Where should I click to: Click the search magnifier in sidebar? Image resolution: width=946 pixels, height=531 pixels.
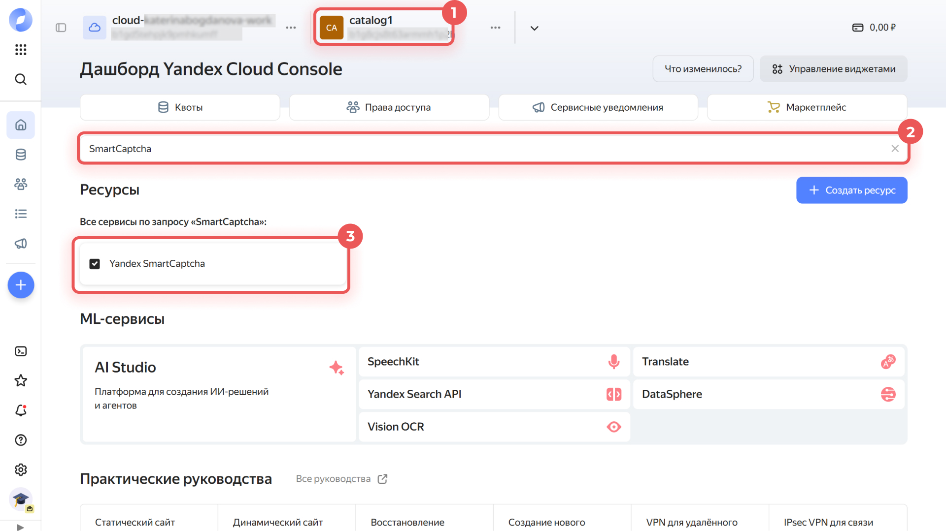pyautogui.click(x=21, y=79)
